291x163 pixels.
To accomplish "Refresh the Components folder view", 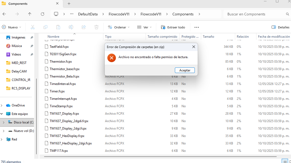I will (43, 14).
